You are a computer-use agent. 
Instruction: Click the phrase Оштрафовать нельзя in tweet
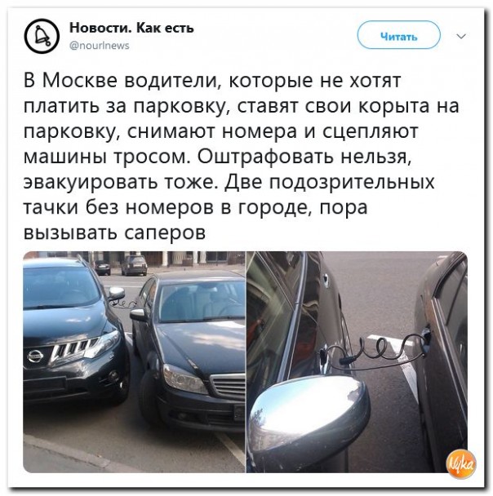coord(304,157)
